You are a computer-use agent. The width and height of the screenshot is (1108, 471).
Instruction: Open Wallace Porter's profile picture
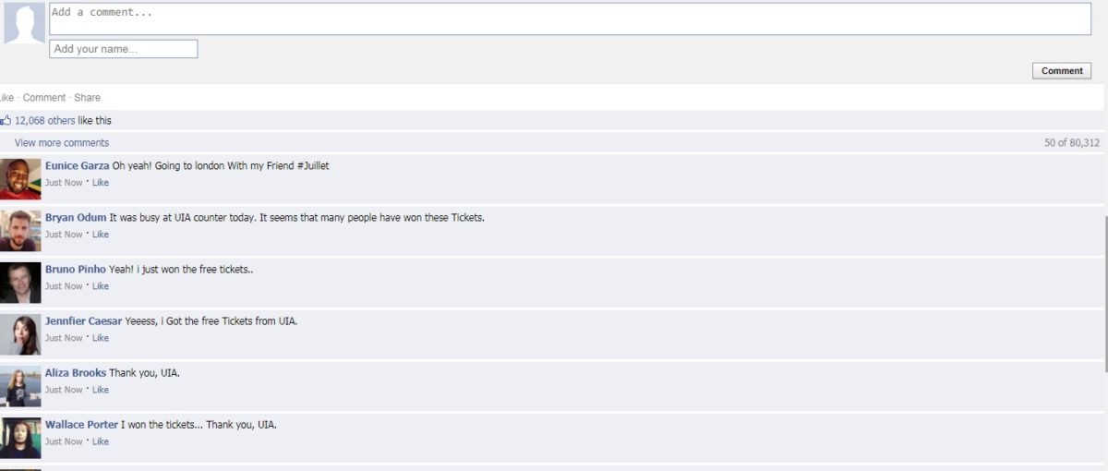pos(20,438)
